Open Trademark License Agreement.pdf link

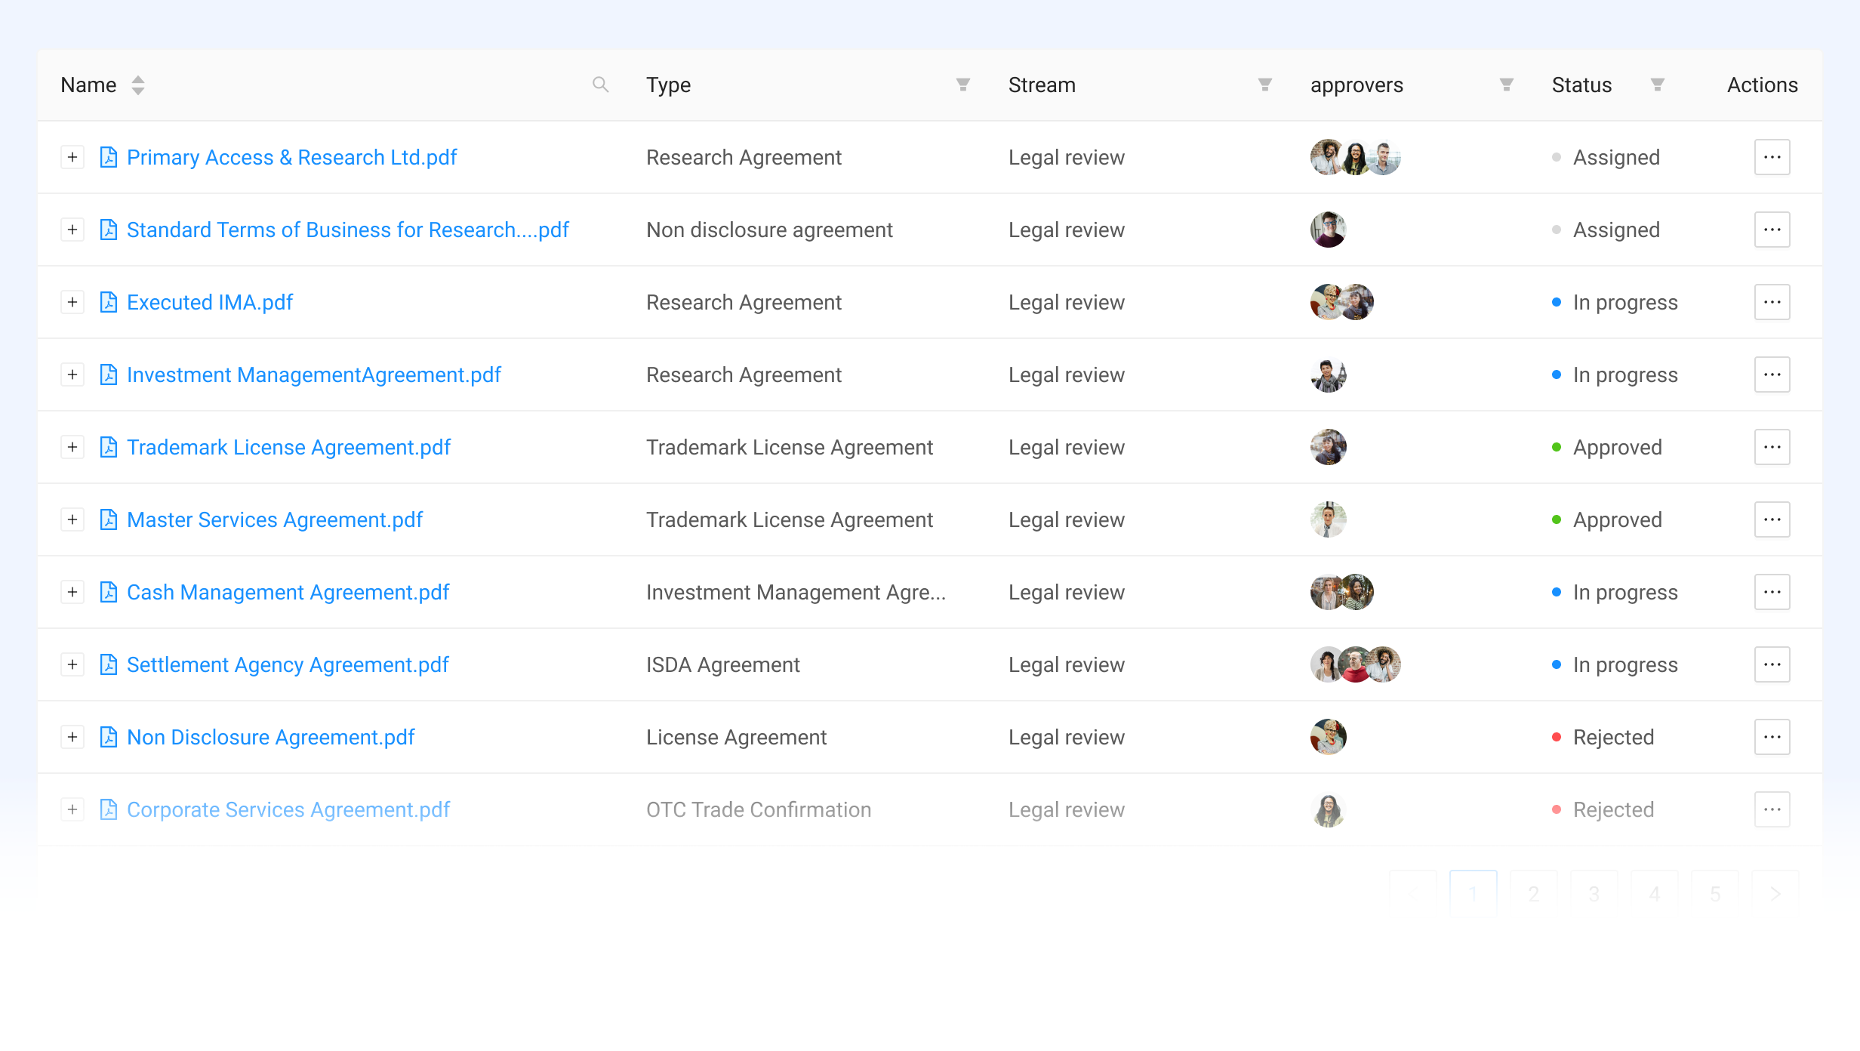[x=289, y=447]
